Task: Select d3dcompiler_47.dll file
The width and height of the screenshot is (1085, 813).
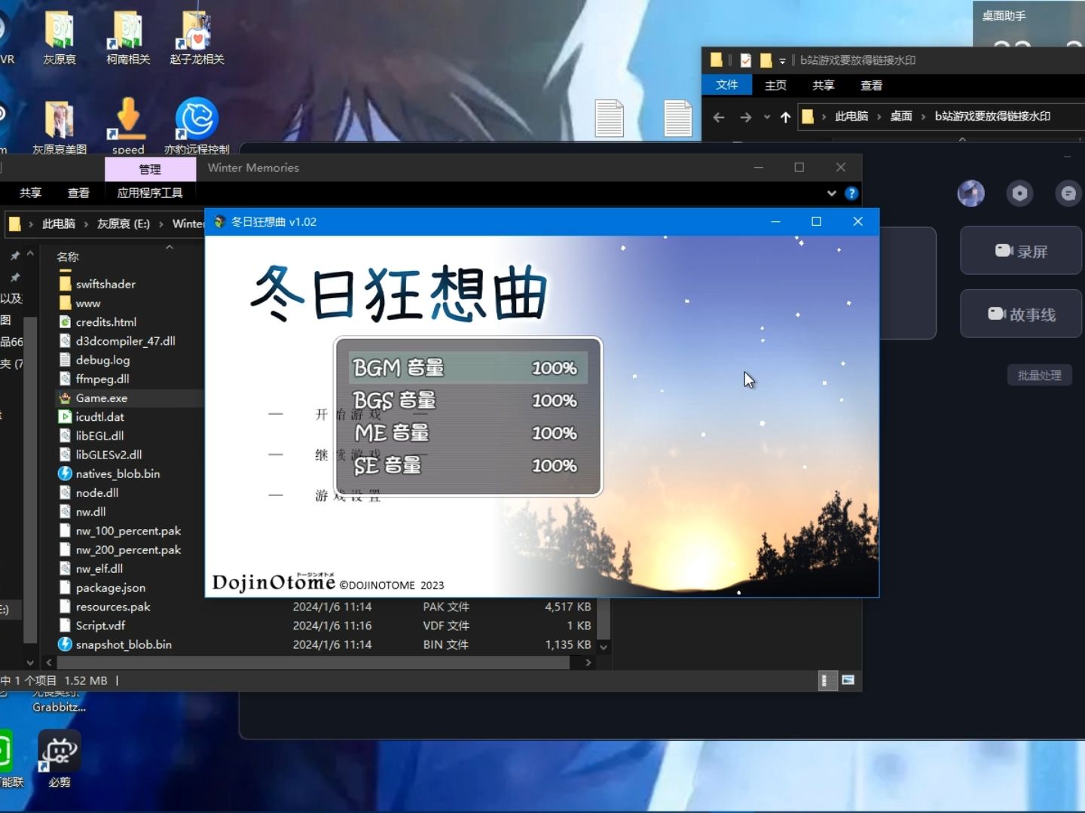Action: coord(125,341)
